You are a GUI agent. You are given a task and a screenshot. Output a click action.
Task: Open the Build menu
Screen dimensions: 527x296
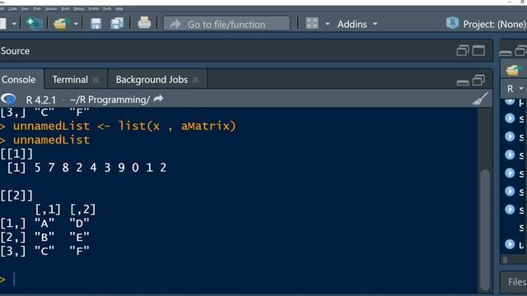pos(65,9)
